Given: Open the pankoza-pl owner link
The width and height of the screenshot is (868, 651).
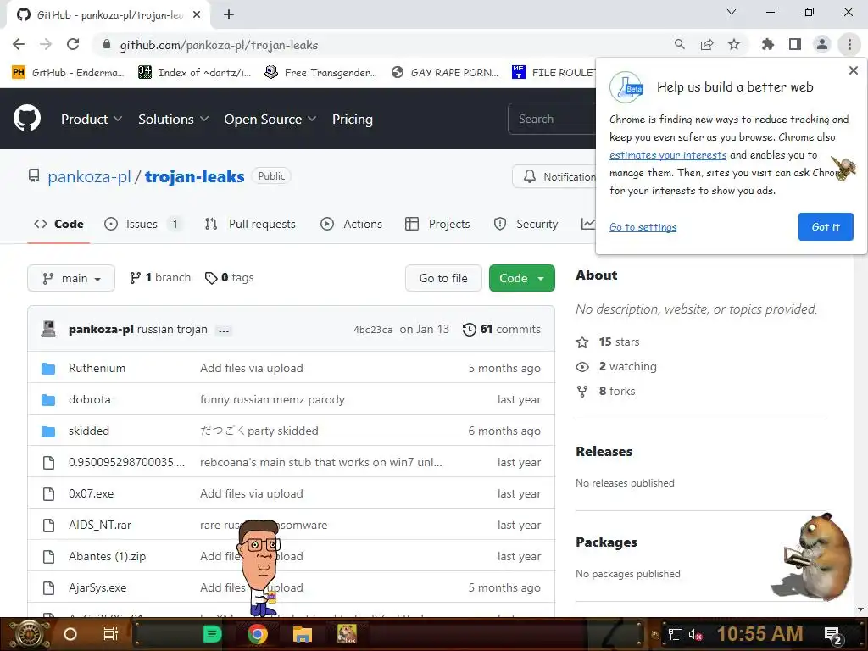Looking at the screenshot, I should [x=89, y=176].
